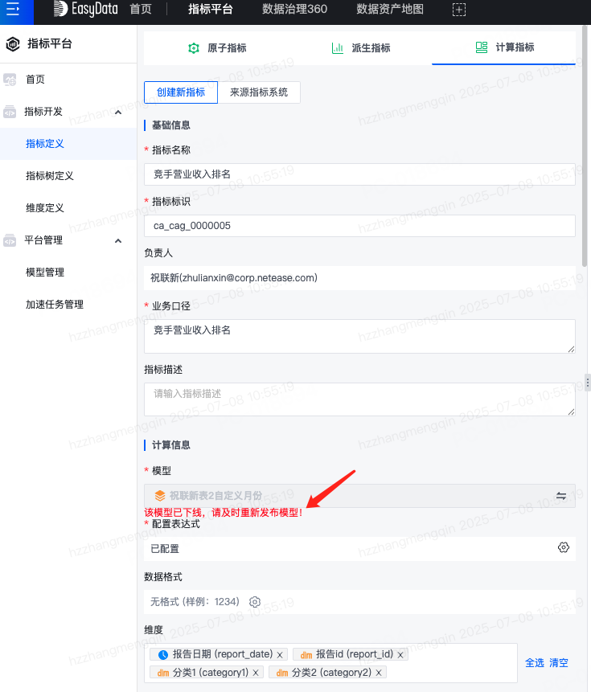
Task: Click the model swap icon
Action: point(561,496)
